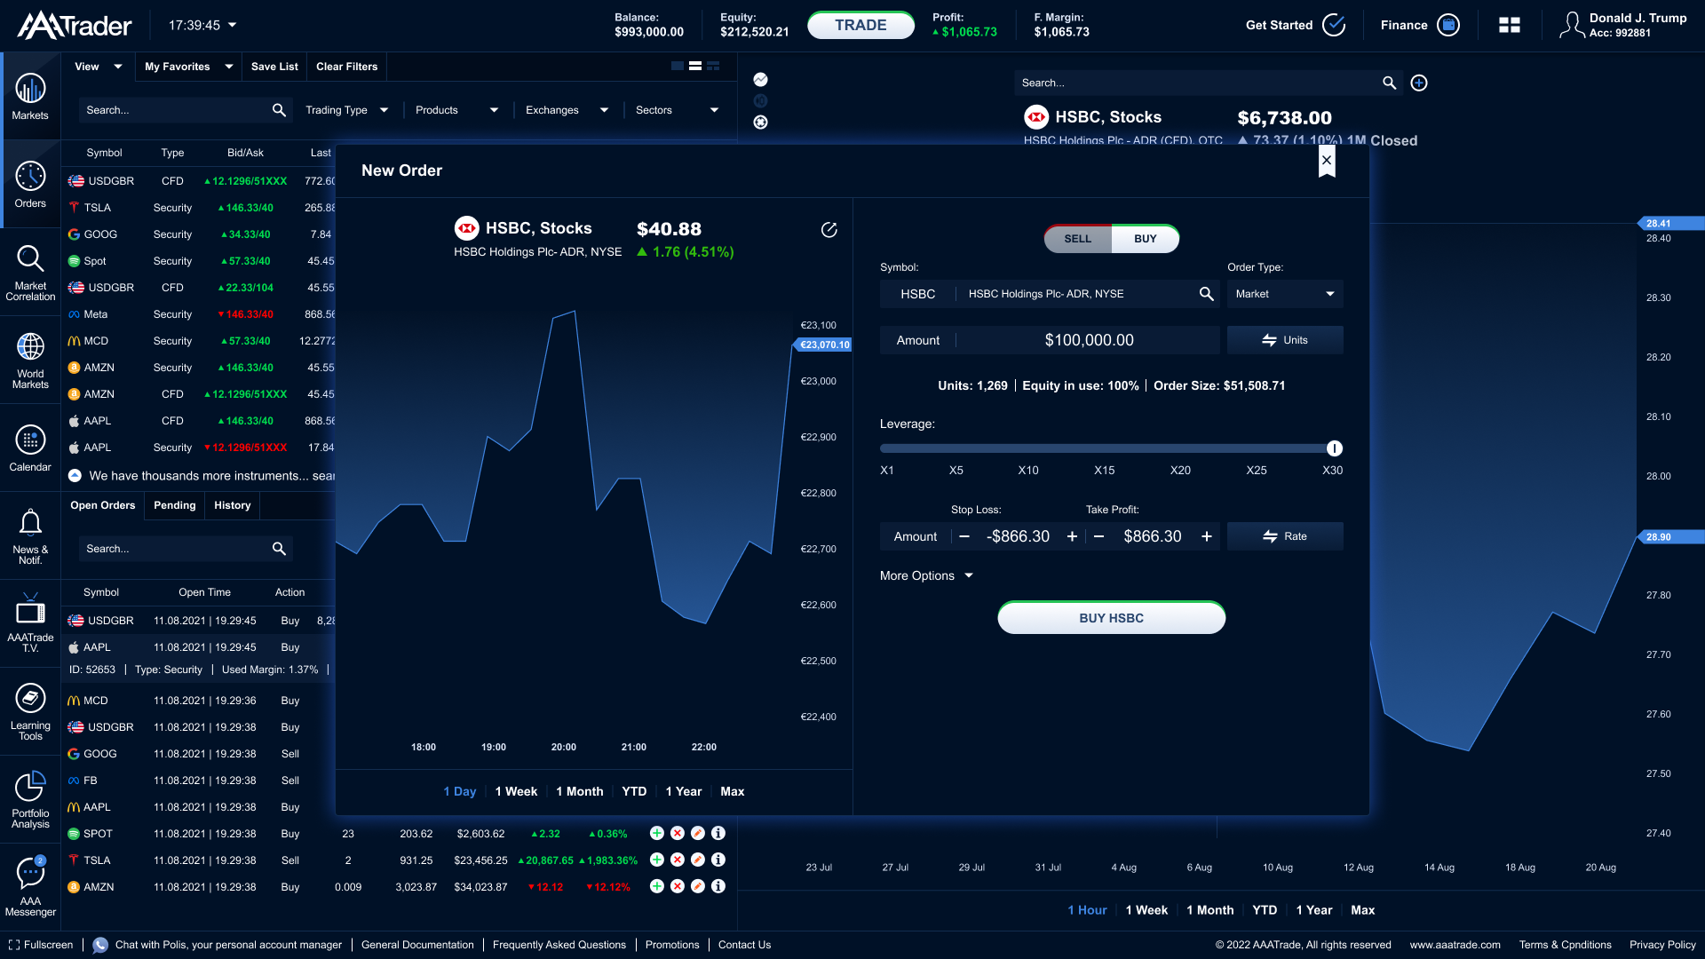The width and height of the screenshot is (1705, 959).
Task: Open Learning Tools in the sidebar
Action: 30,711
